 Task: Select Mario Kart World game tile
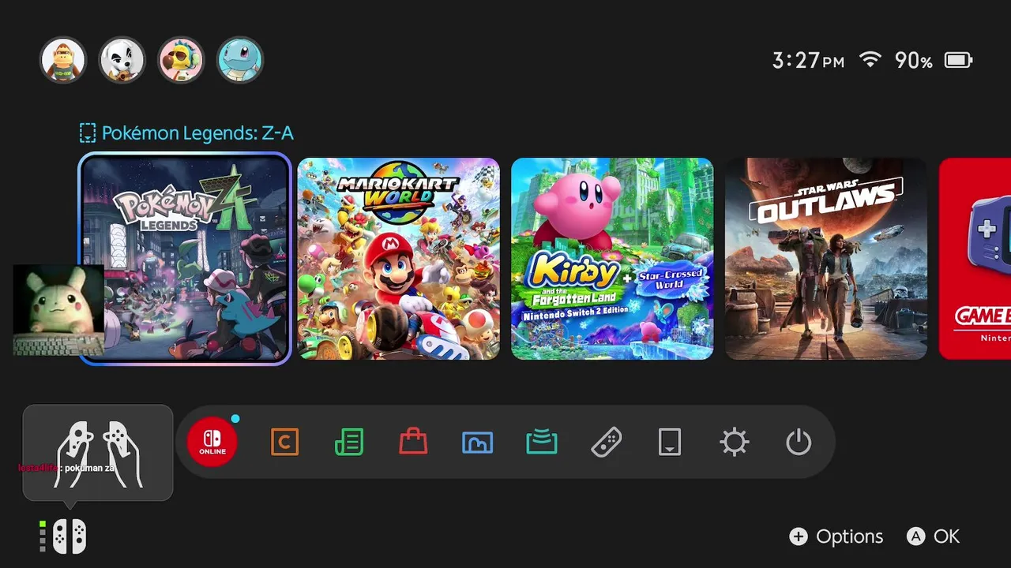pyautogui.click(x=399, y=259)
